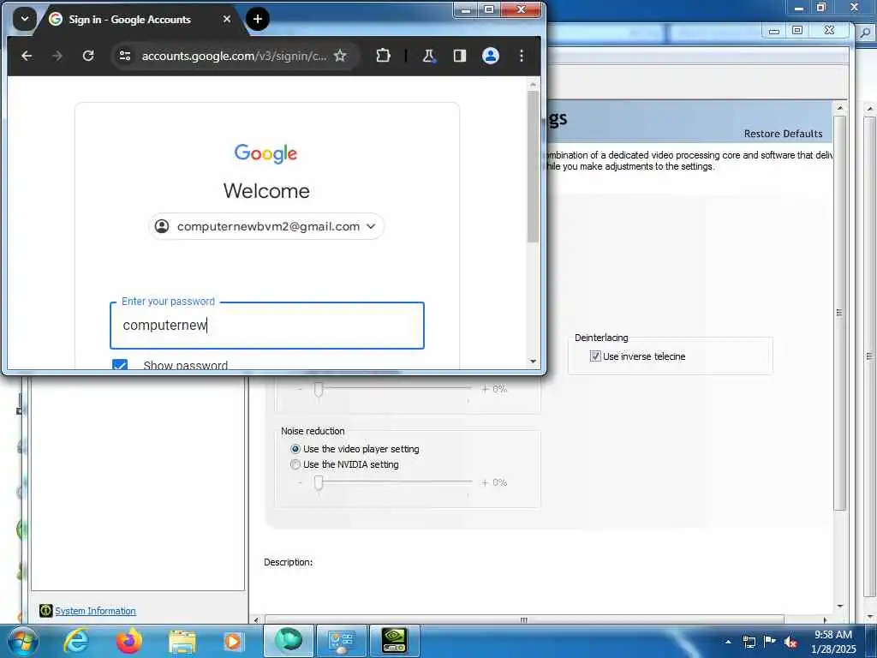Click Restore Defaults in NVIDIA panel
The width and height of the screenshot is (877, 658).
(x=783, y=134)
